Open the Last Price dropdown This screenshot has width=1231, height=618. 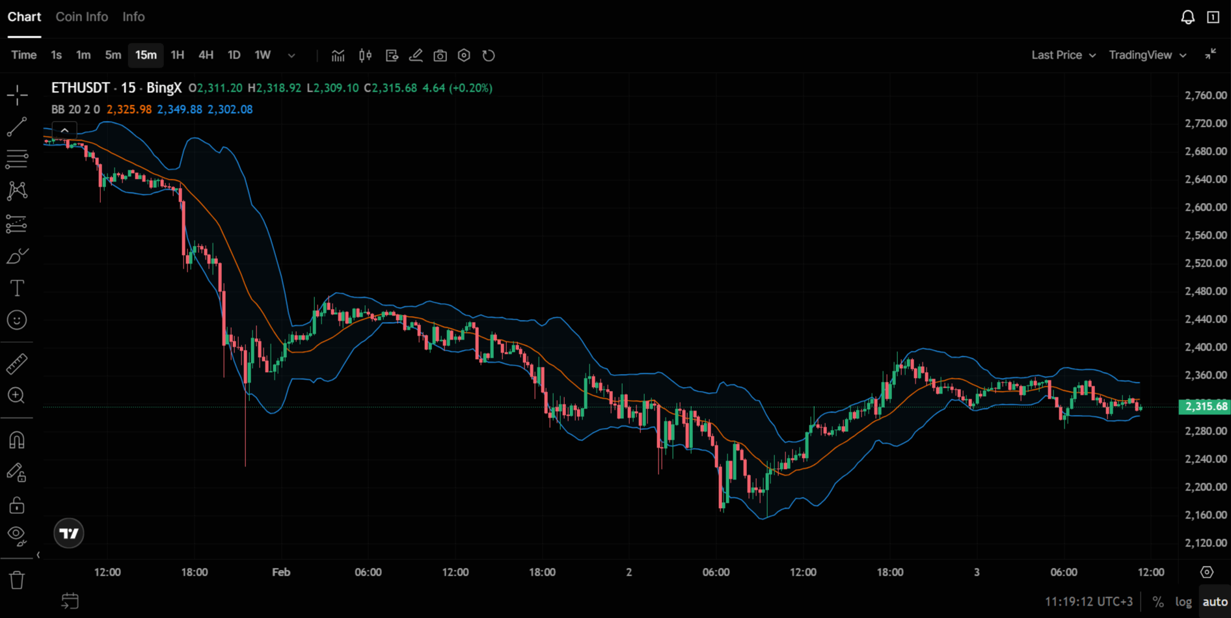pyautogui.click(x=1063, y=55)
